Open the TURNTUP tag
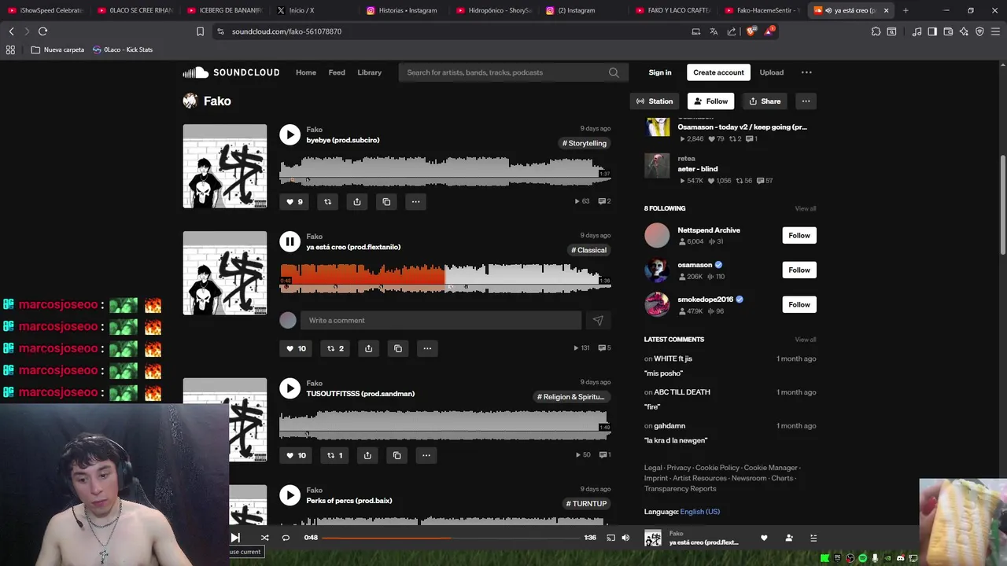The image size is (1007, 566). coord(587,503)
